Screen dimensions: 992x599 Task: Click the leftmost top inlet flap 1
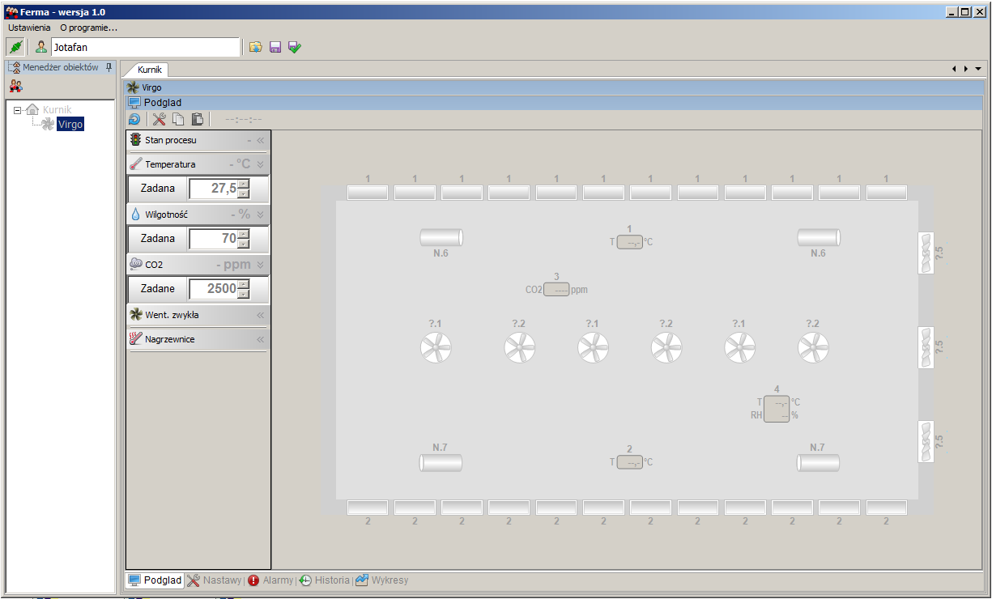click(x=368, y=193)
